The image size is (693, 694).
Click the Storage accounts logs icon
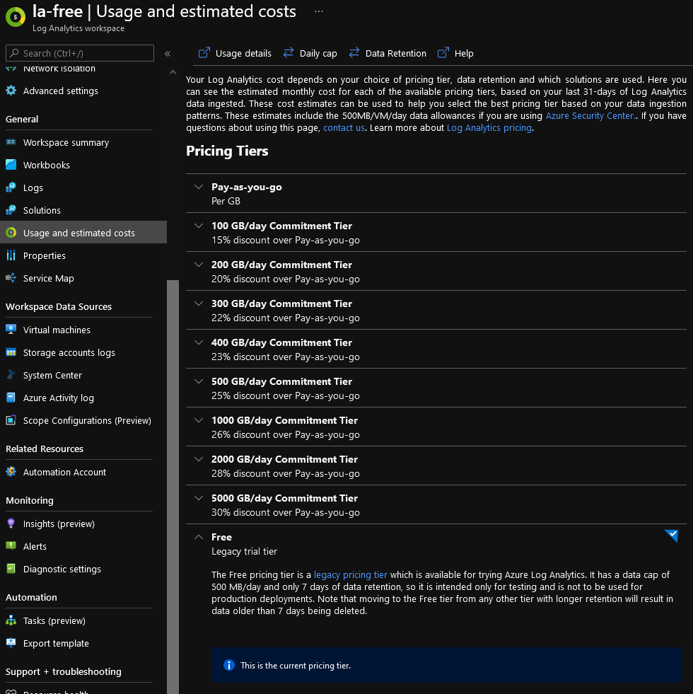[x=11, y=352]
